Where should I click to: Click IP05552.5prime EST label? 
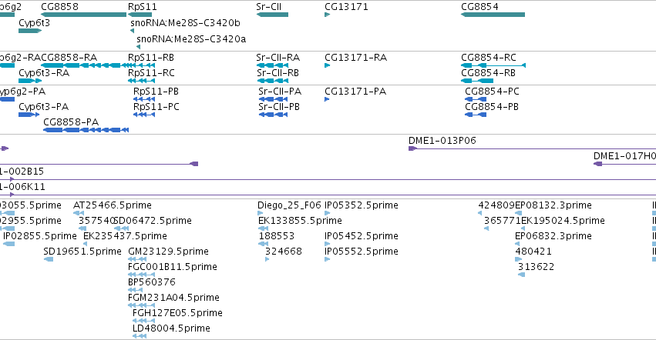[x=362, y=251]
